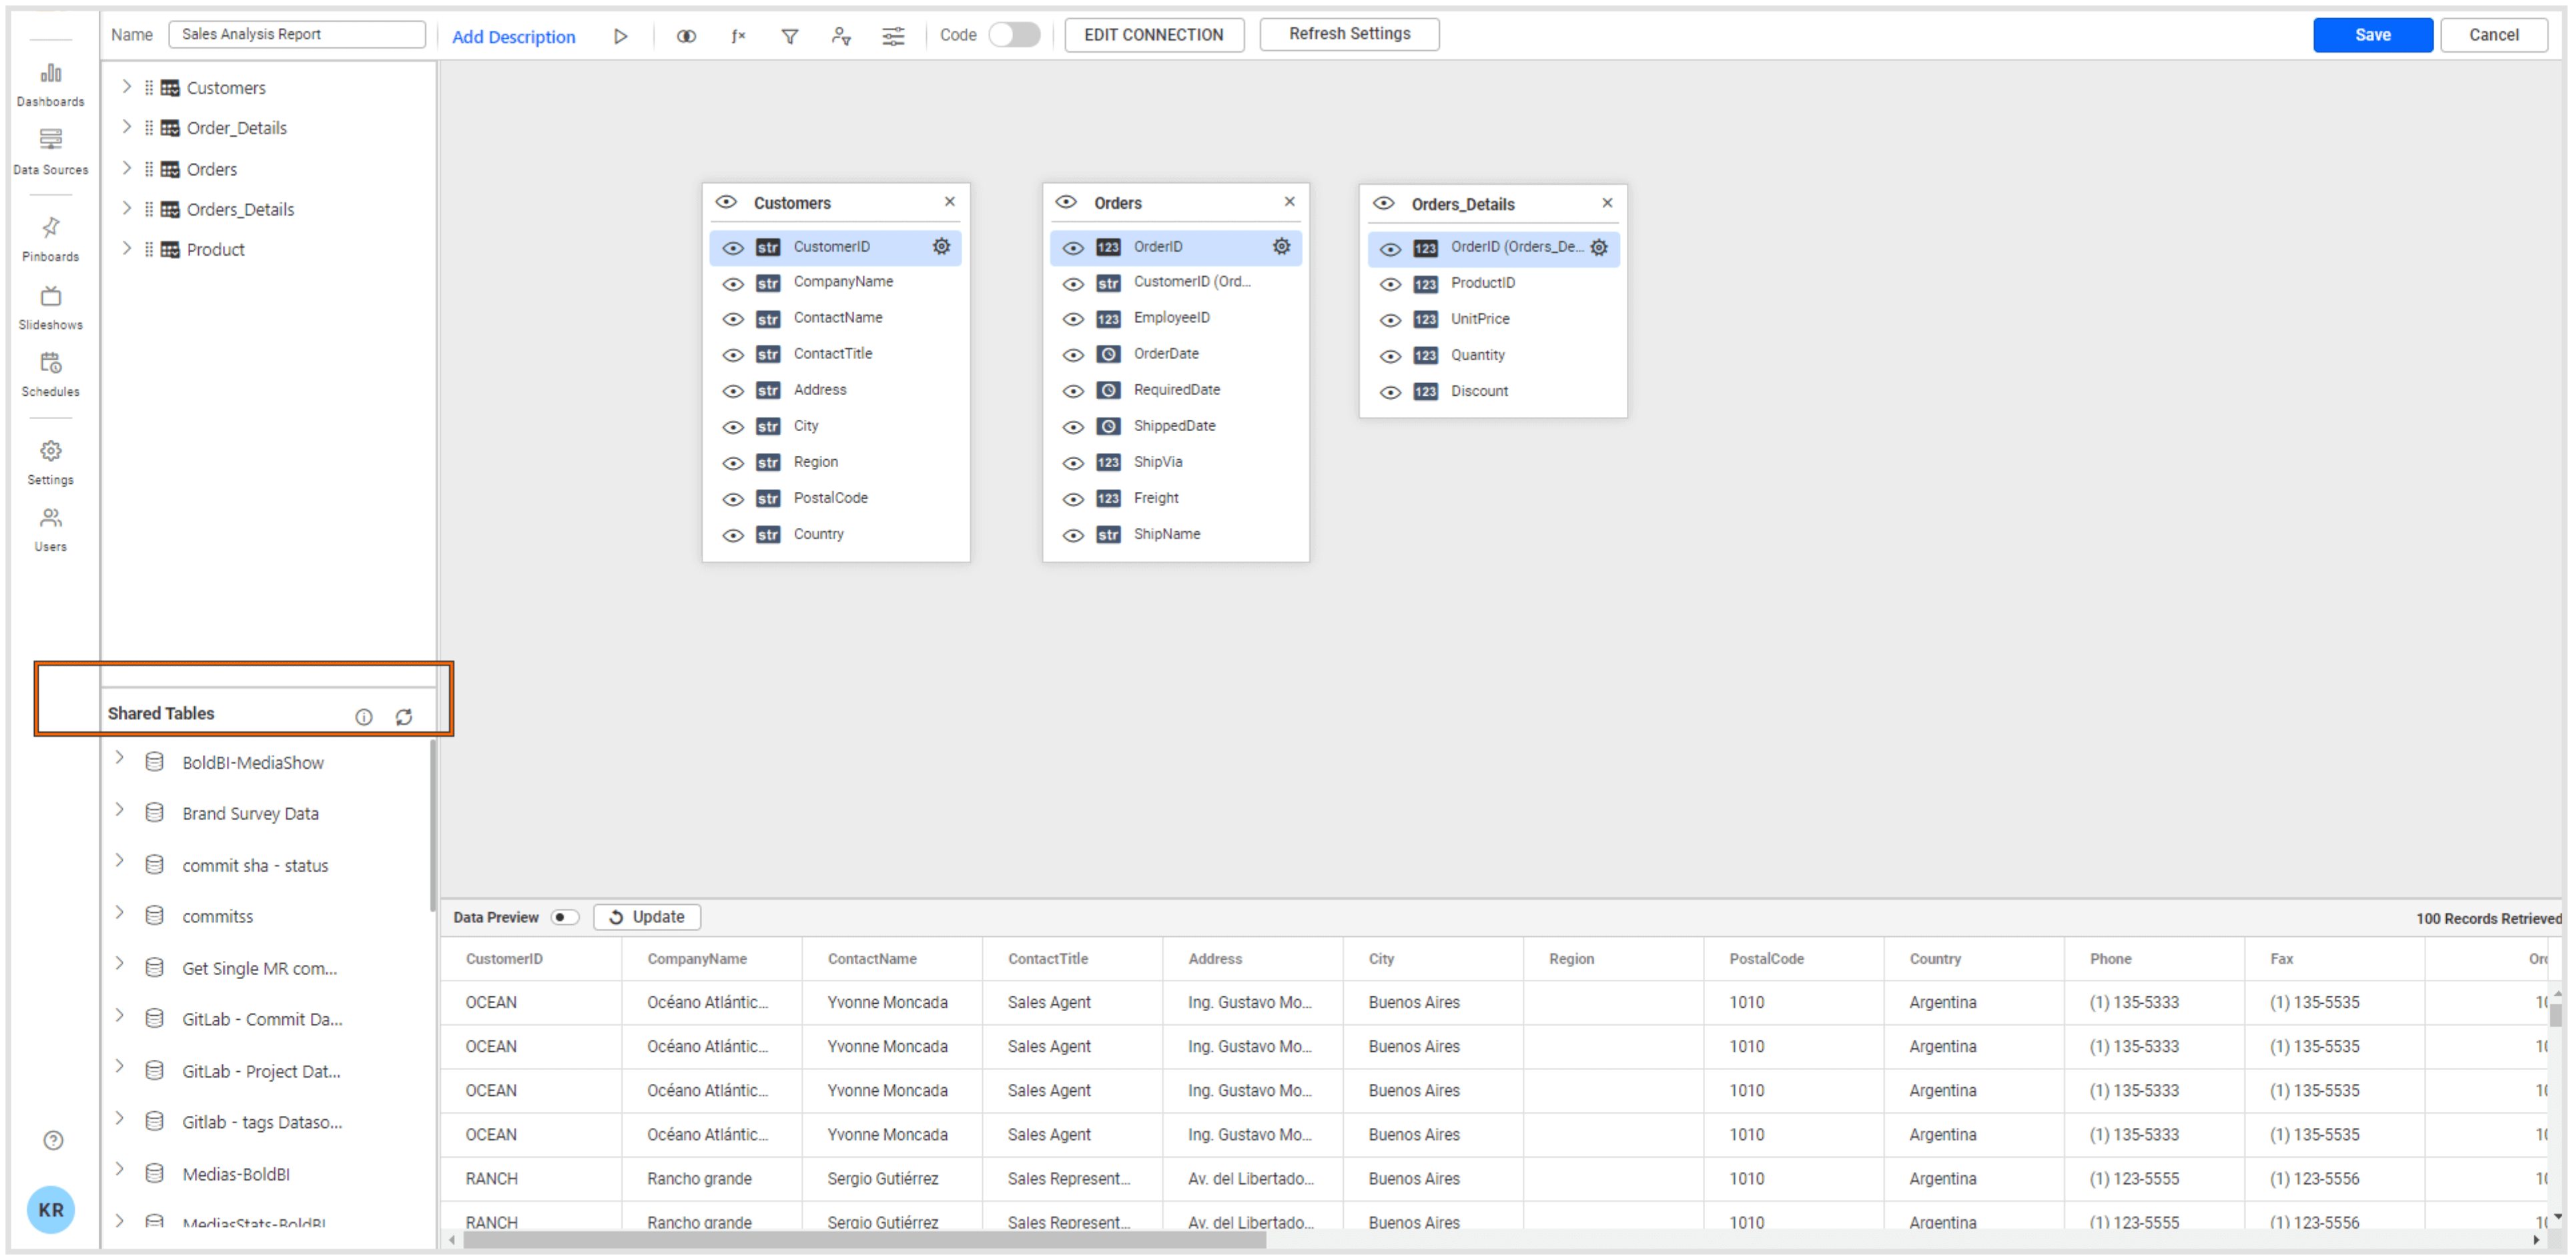Toggle visibility of Country column
Viewport: 2573px width, 1260px height.
[734, 535]
